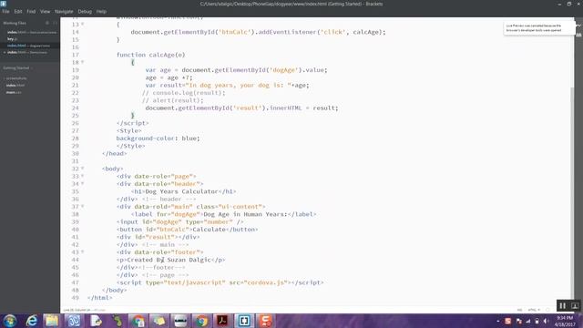Collapse the body tag fold at line 32
This screenshot has width=583, height=328.
(83, 169)
